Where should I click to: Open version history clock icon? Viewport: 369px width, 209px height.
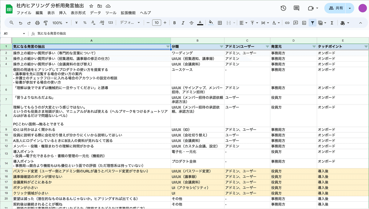click(284, 8)
